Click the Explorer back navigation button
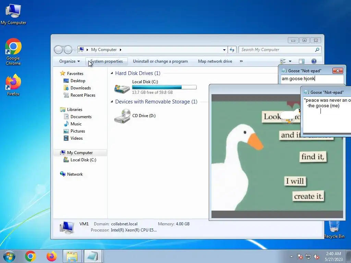 tap(58, 50)
